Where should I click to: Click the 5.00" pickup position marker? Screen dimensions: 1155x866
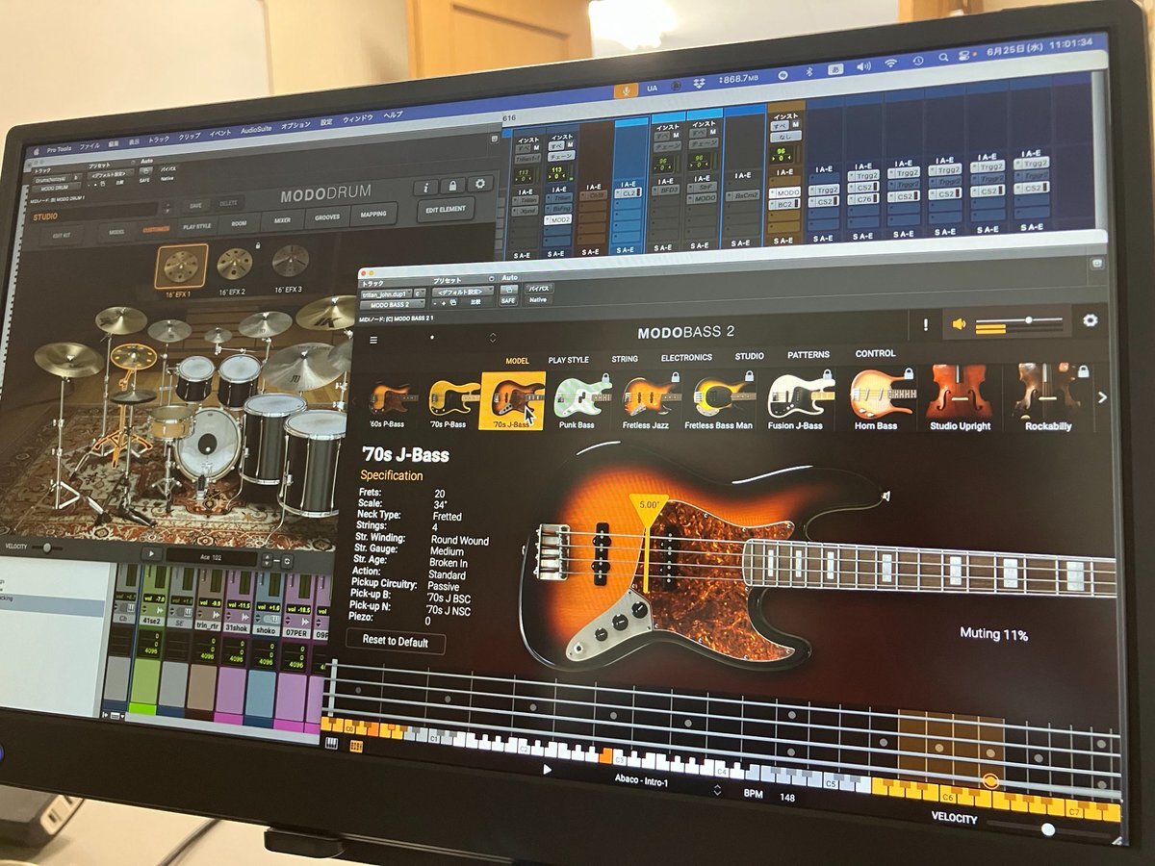point(647,511)
